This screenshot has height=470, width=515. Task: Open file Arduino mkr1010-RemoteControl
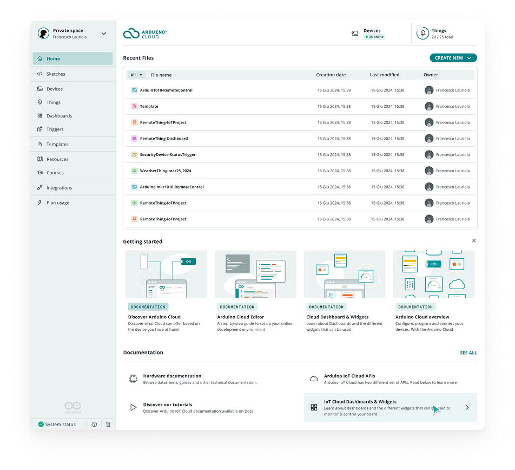tap(172, 187)
